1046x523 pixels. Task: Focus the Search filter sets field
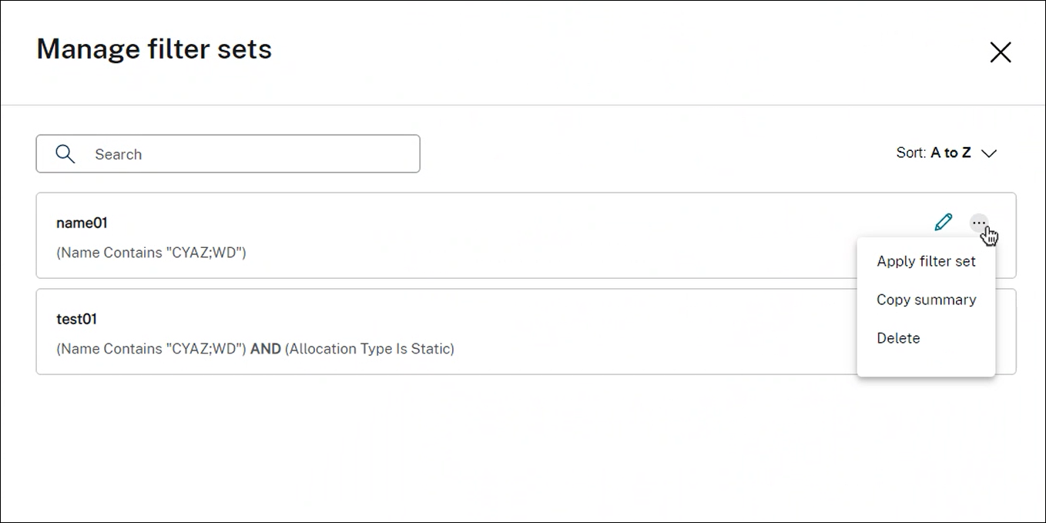coord(246,154)
